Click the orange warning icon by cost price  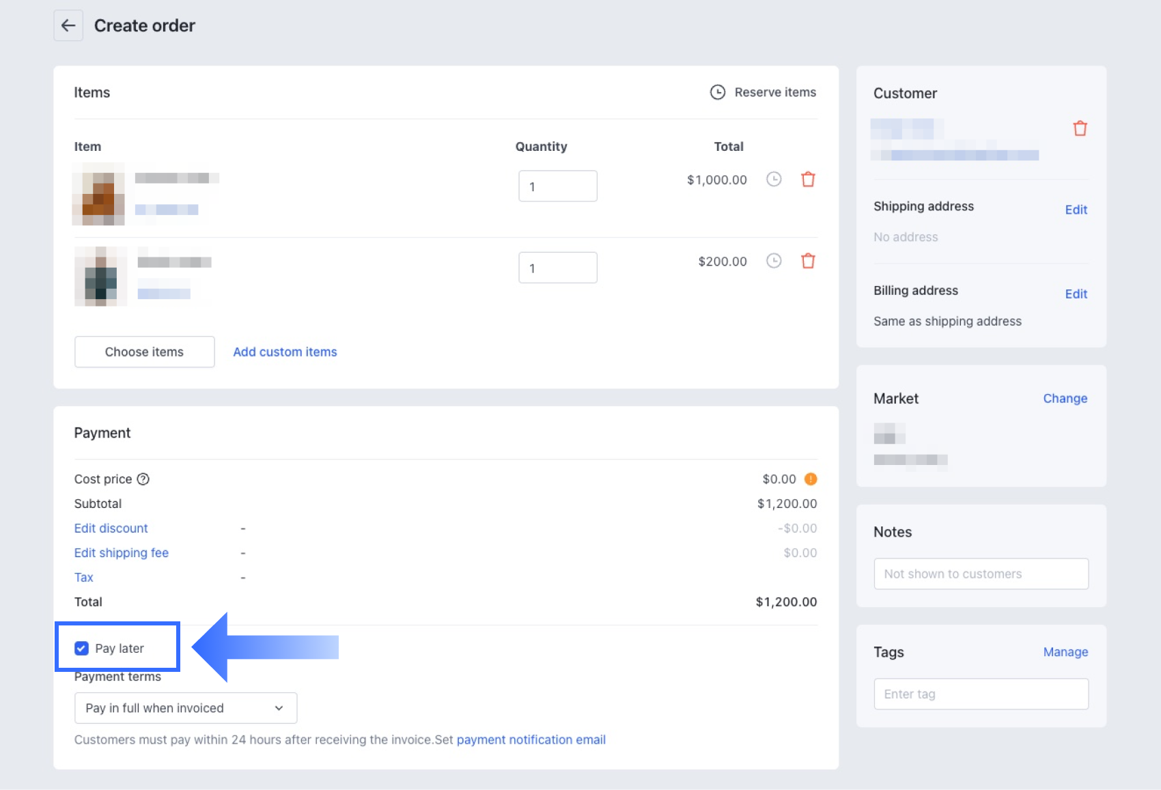point(811,479)
